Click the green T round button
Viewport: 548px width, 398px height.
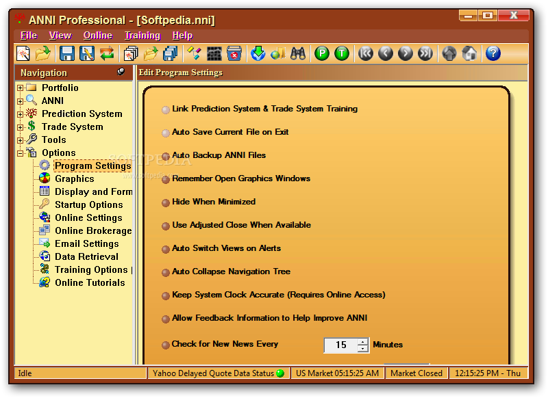click(x=342, y=54)
